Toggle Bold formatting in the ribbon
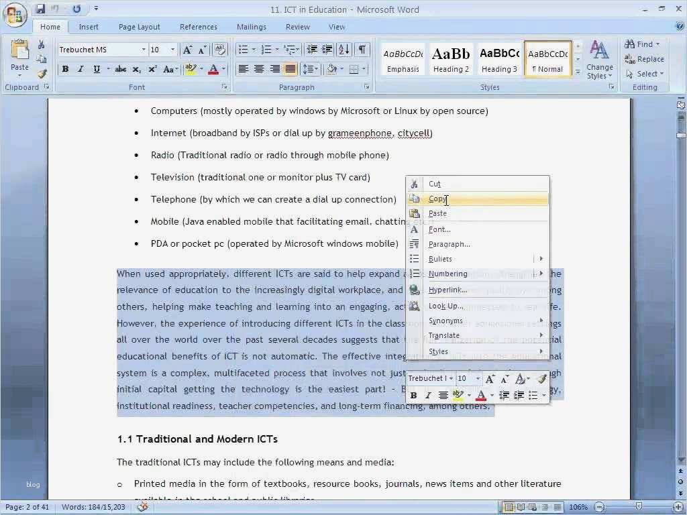The width and height of the screenshot is (687, 515). point(65,68)
